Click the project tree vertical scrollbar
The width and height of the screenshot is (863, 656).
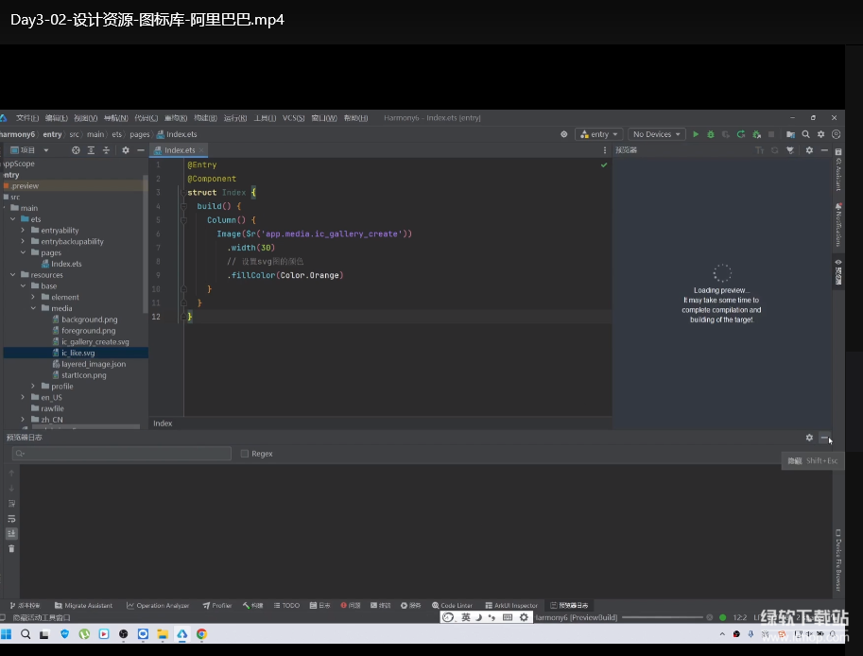(x=146, y=244)
